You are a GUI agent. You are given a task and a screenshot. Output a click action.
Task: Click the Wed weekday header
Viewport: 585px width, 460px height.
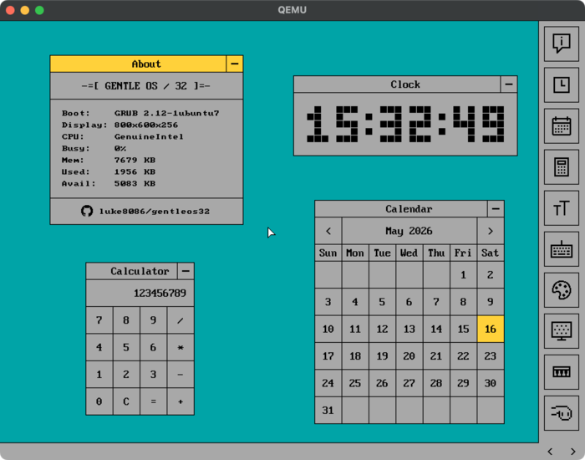coord(409,253)
